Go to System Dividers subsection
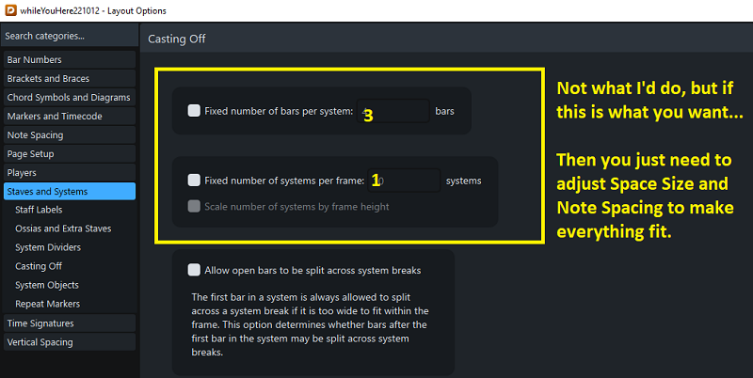 point(48,247)
